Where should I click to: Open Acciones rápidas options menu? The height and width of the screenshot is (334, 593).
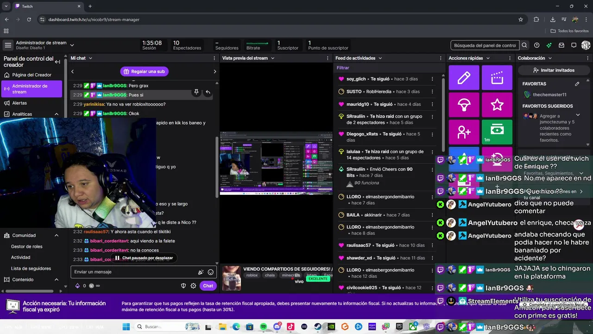[510, 58]
